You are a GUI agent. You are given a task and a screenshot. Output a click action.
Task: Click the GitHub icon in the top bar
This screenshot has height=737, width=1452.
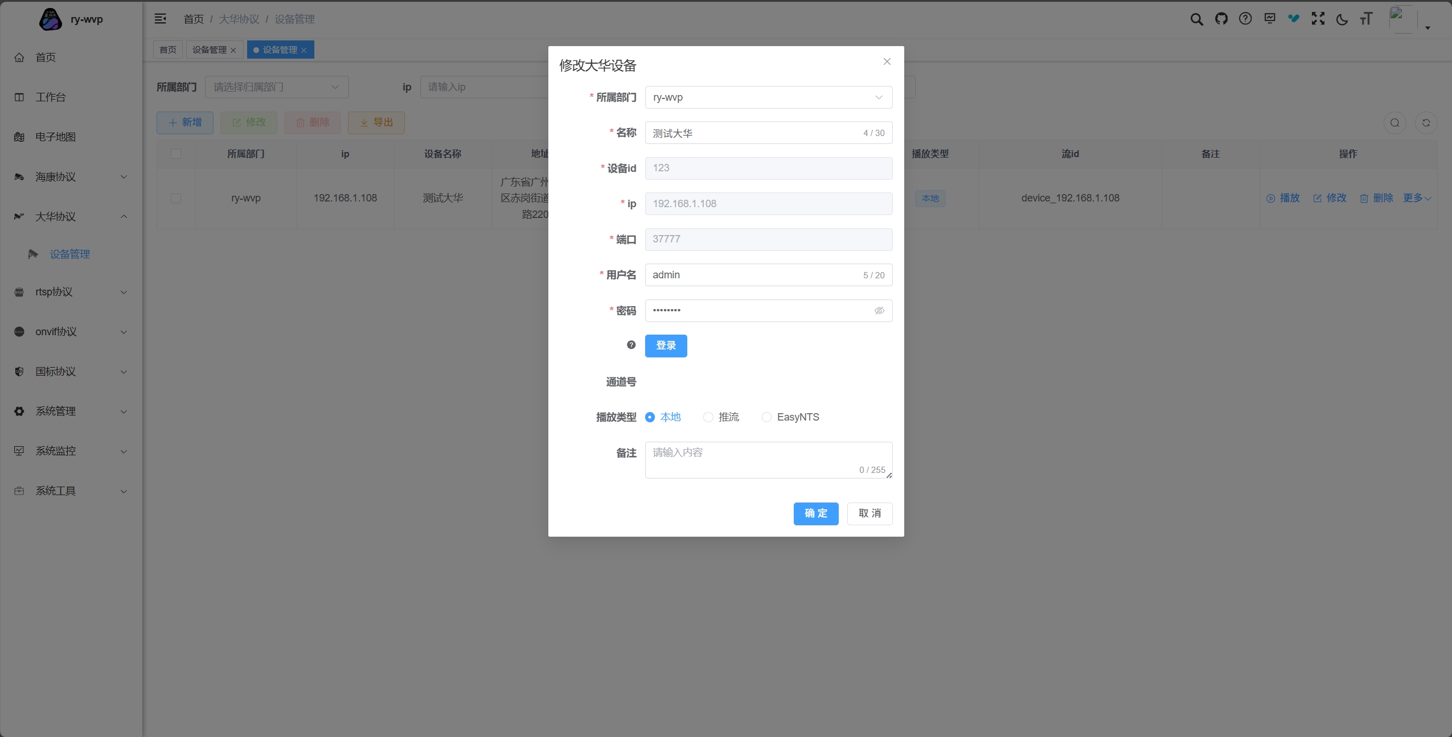(1221, 19)
